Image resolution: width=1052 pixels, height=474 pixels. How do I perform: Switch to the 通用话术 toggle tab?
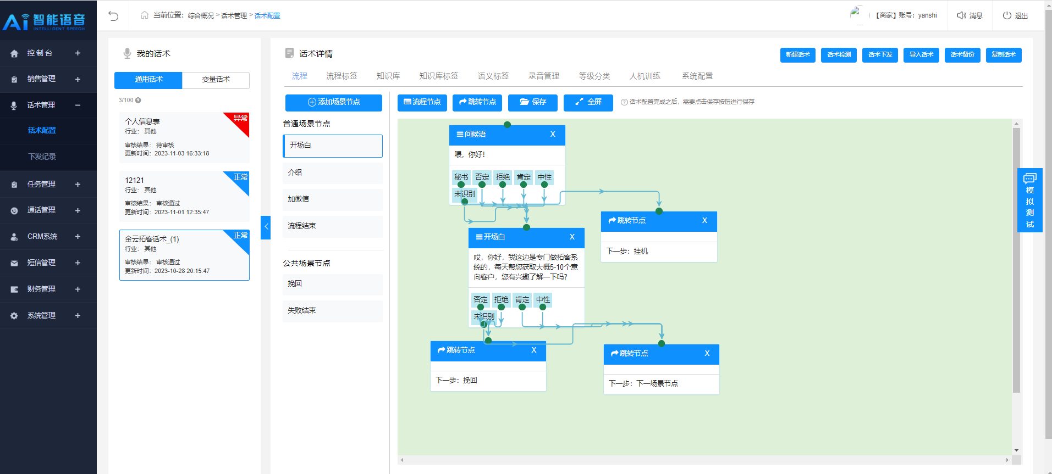tap(148, 80)
